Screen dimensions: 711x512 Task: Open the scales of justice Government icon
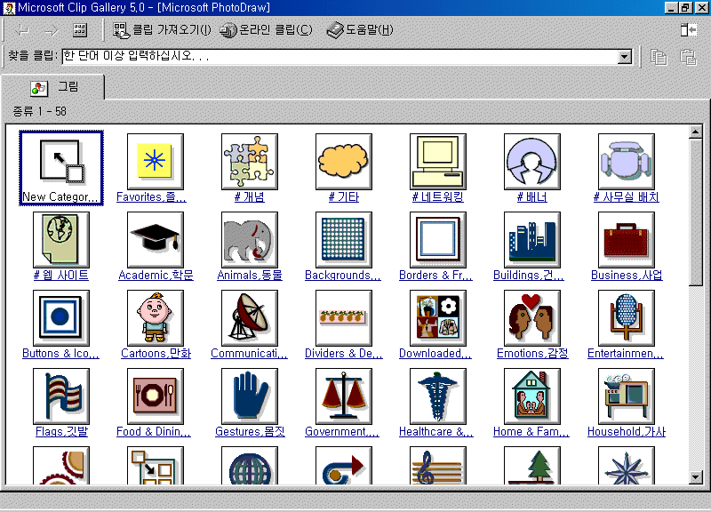[x=344, y=396]
